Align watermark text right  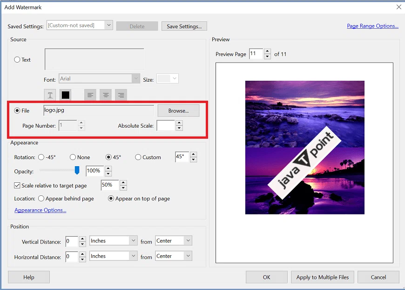click(x=121, y=95)
